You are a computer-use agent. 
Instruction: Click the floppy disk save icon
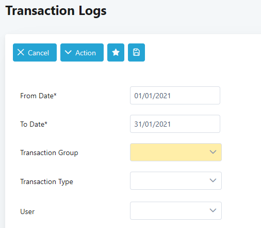click(136, 52)
